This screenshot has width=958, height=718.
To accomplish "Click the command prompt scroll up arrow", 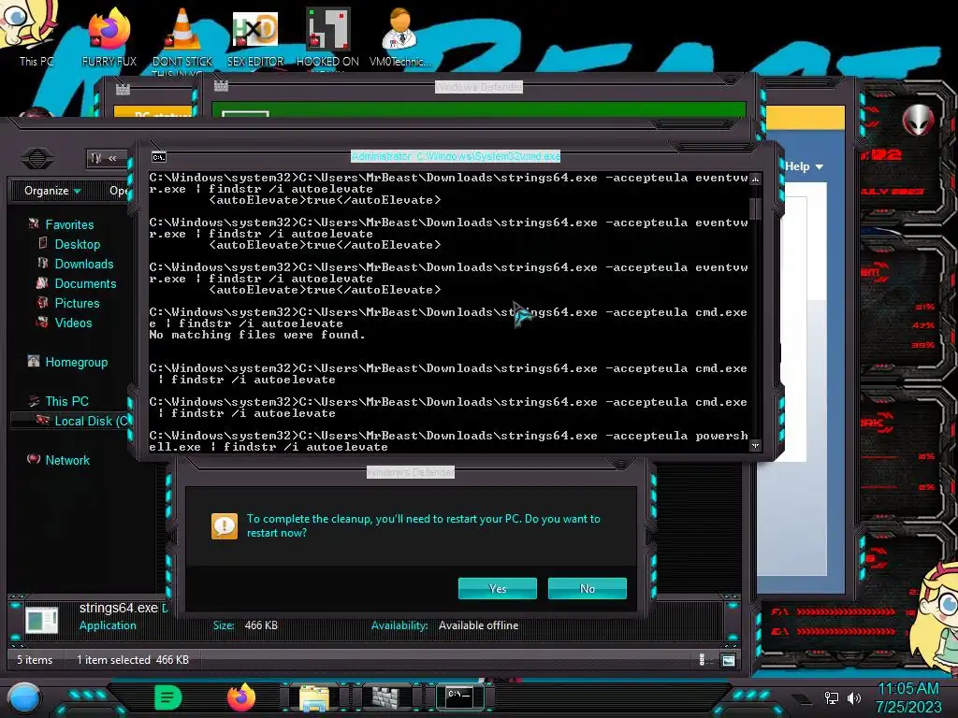I will click(755, 179).
